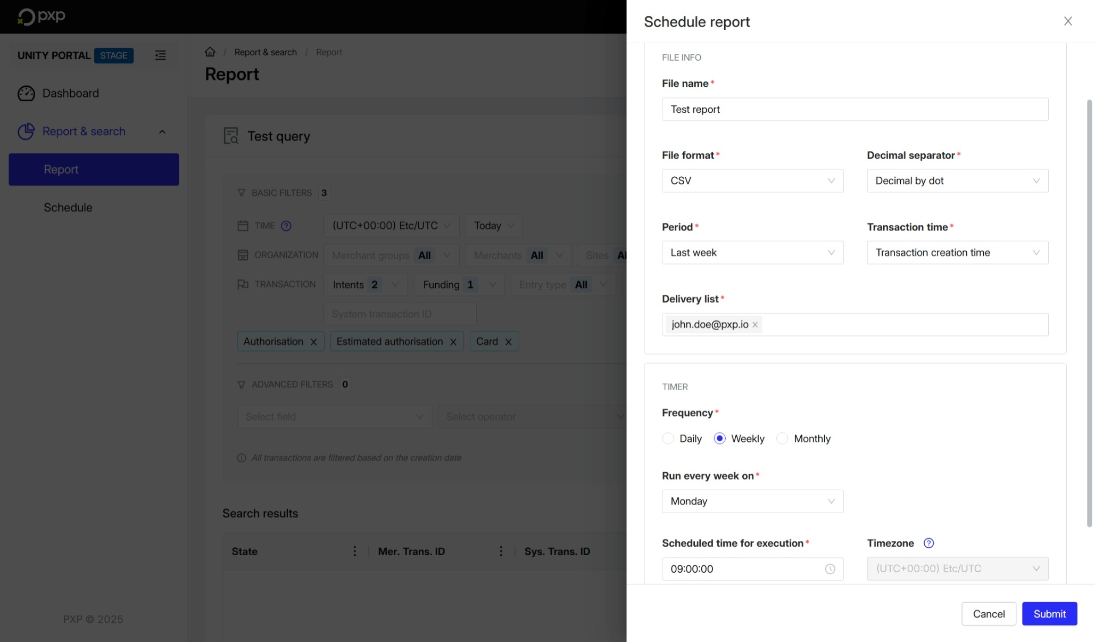Screen dimensions: 1095x642
Task: Click the home breadcrumb icon
Action: point(210,52)
